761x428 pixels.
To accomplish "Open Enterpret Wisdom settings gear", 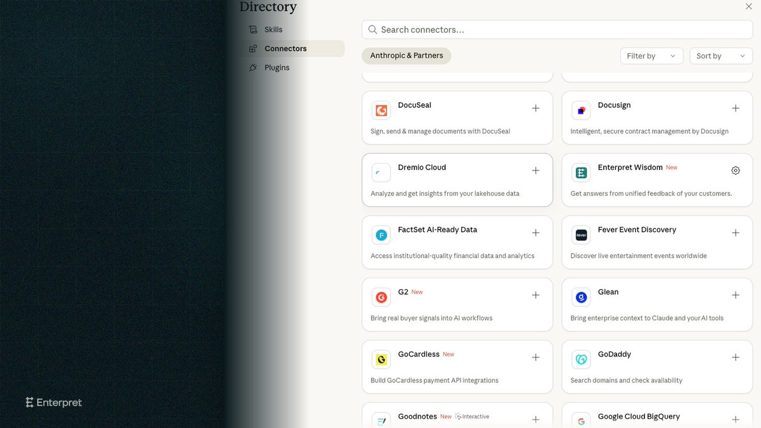I will (736, 171).
